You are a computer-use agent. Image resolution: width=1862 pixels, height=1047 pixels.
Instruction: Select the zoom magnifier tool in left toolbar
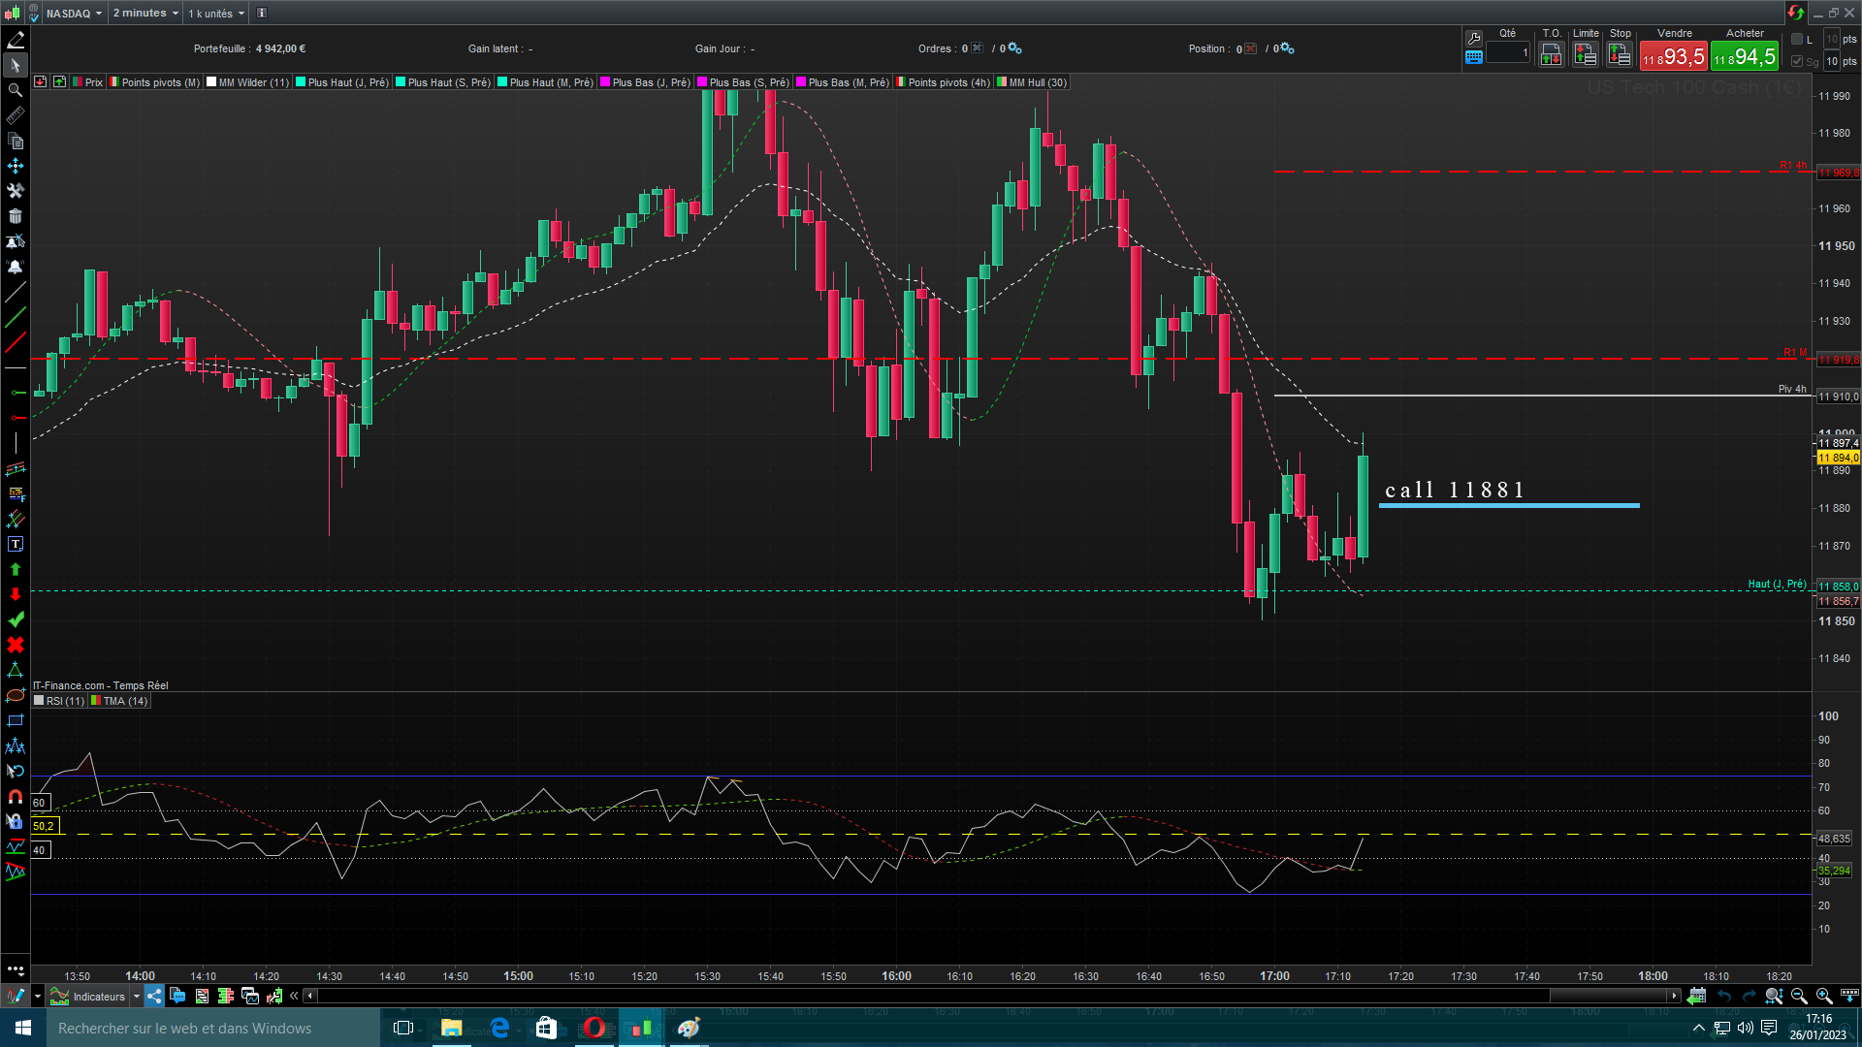(x=16, y=90)
